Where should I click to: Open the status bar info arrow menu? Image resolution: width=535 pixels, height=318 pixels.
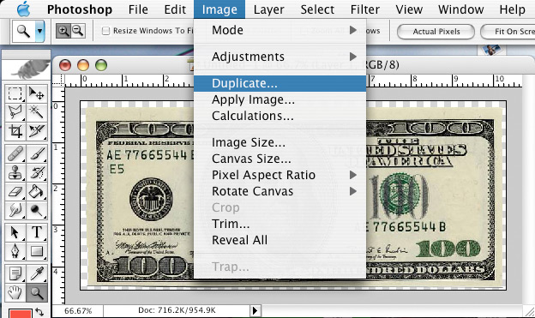(x=255, y=311)
